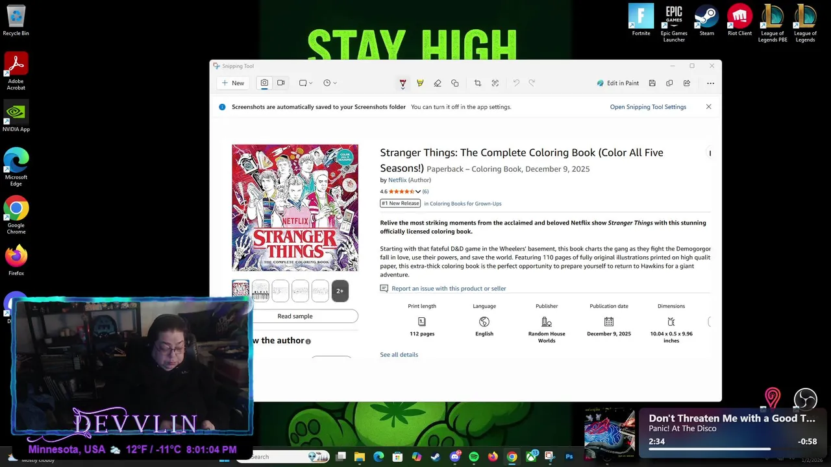Save the snip with the Save icon

click(x=652, y=83)
